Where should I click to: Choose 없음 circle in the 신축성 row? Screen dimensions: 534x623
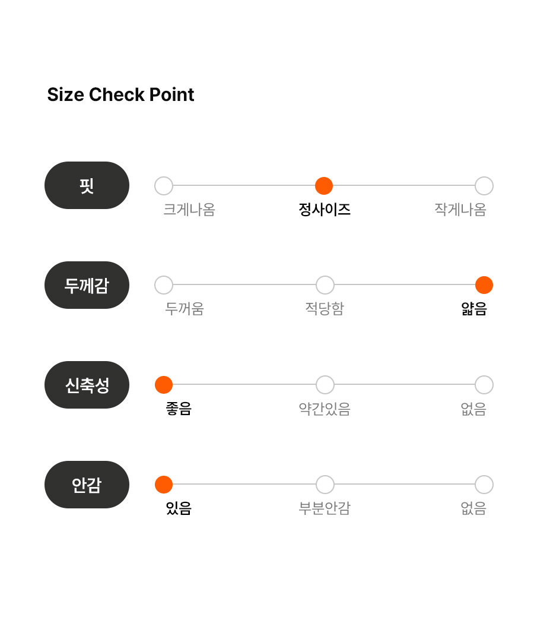[484, 385]
